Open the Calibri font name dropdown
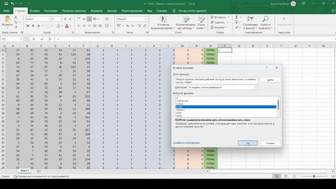This screenshot has height=189, width=336. point(49,19)
